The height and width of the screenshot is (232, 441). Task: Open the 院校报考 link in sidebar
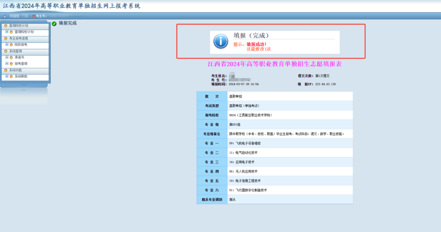21,44
